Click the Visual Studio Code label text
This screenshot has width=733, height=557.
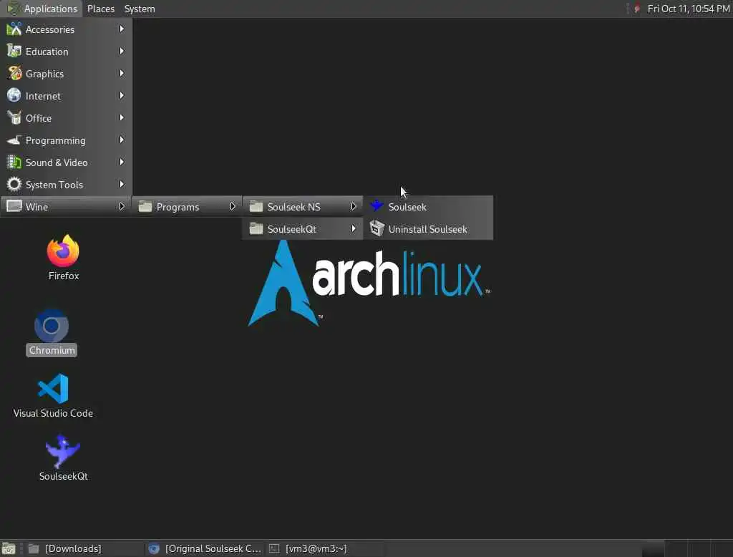coord(53,413)
